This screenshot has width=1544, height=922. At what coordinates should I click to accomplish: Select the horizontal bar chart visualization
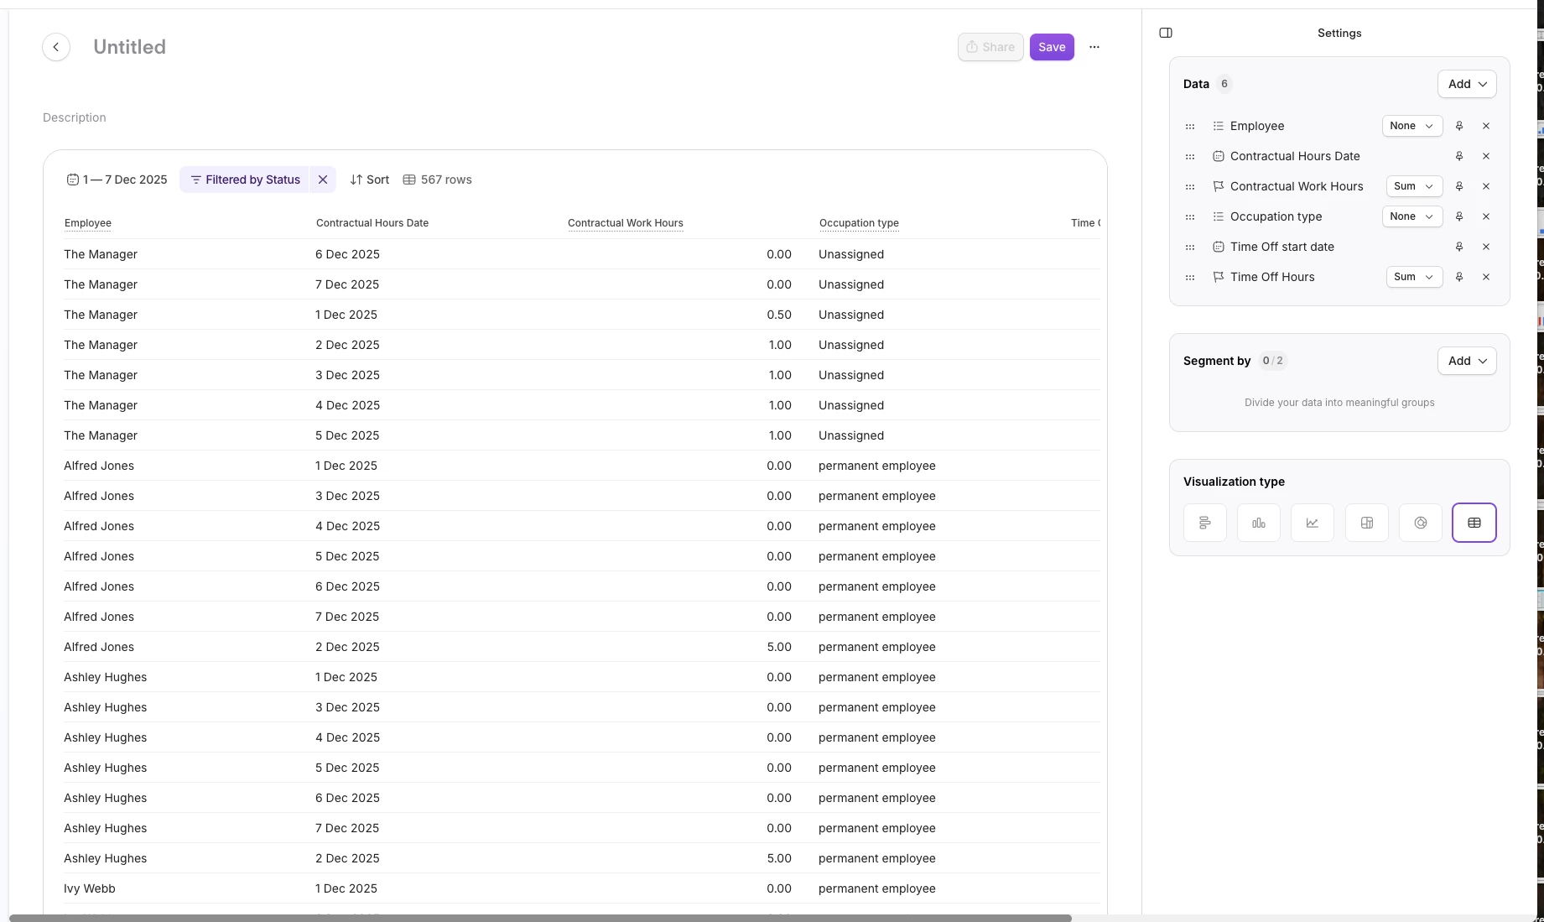[1204, 523]
